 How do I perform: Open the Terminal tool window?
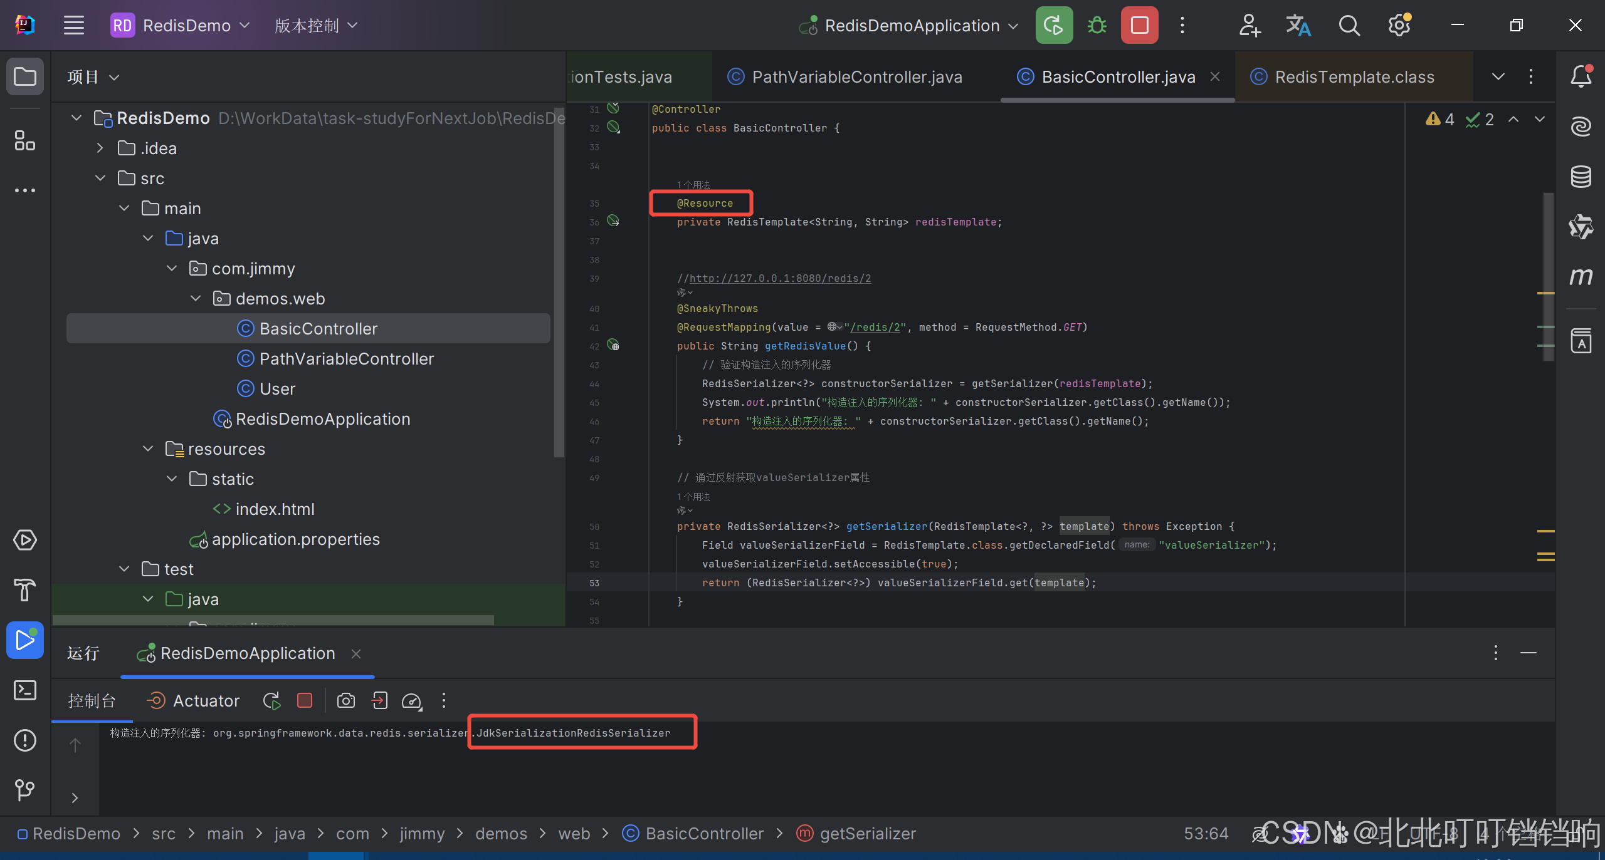coord(24,690)
